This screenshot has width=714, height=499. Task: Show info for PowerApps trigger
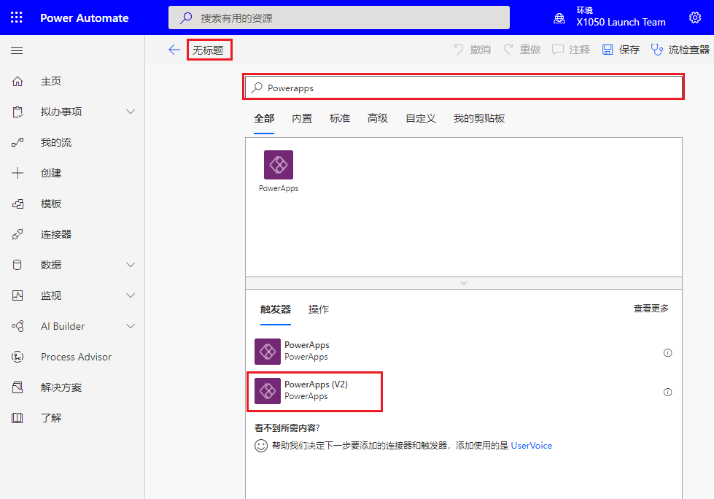(x=667, y=352)
